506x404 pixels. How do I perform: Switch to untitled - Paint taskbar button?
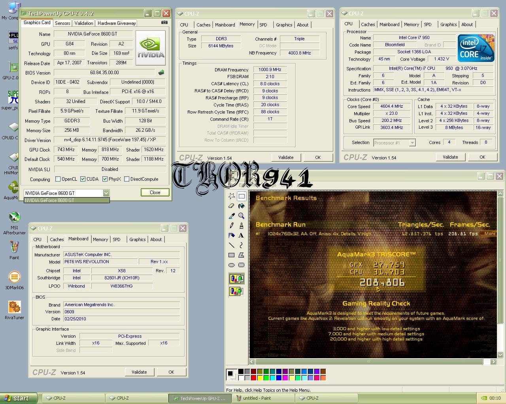click(263, 398)
